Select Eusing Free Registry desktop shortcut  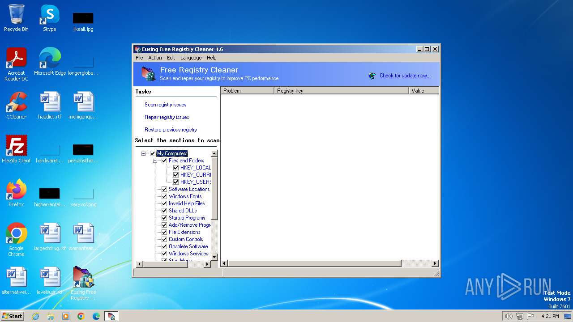(x=83, y=283)
